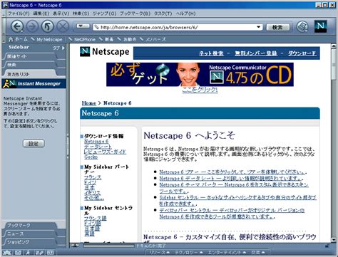
Task: Open the お勧め personal toolbar bookmark
Action: click(127, 39)
